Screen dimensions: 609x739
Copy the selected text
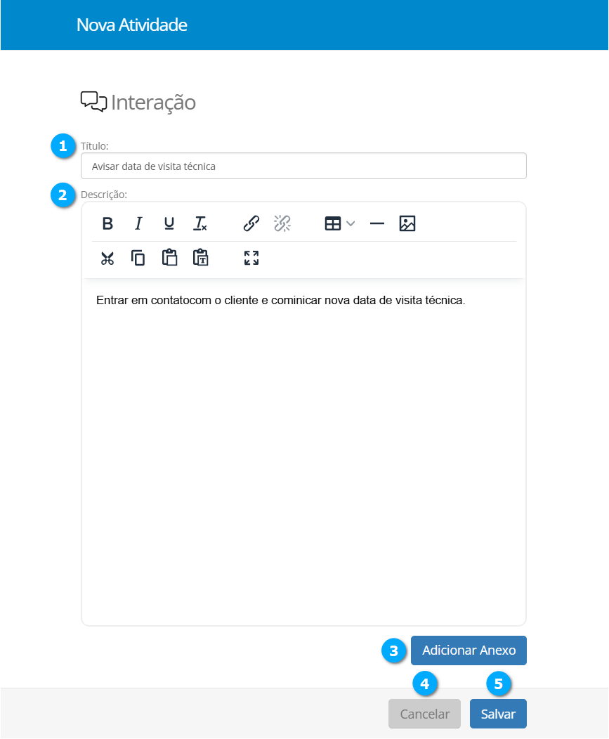point(138,258)
